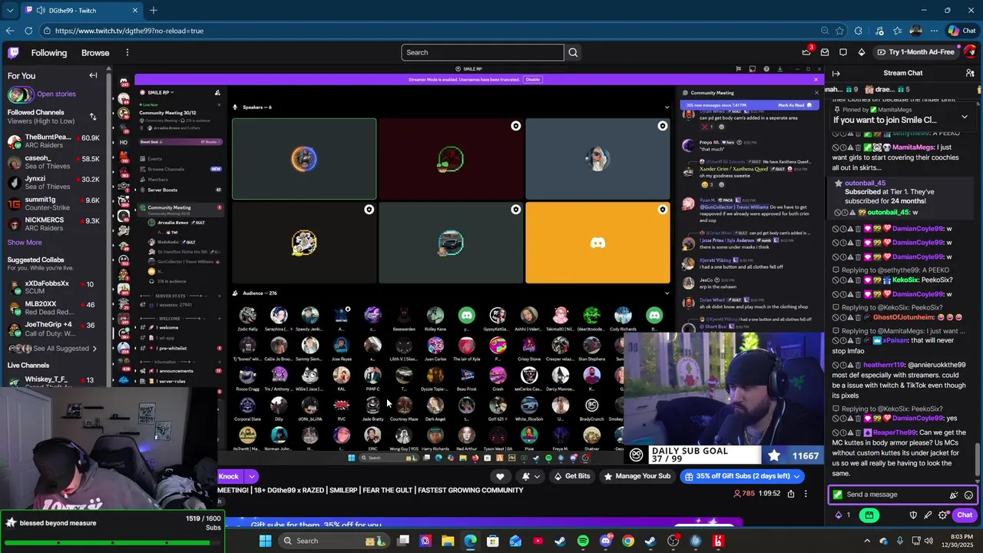Share the stream using share icon

pyautogui.click(x=790, y=494)
